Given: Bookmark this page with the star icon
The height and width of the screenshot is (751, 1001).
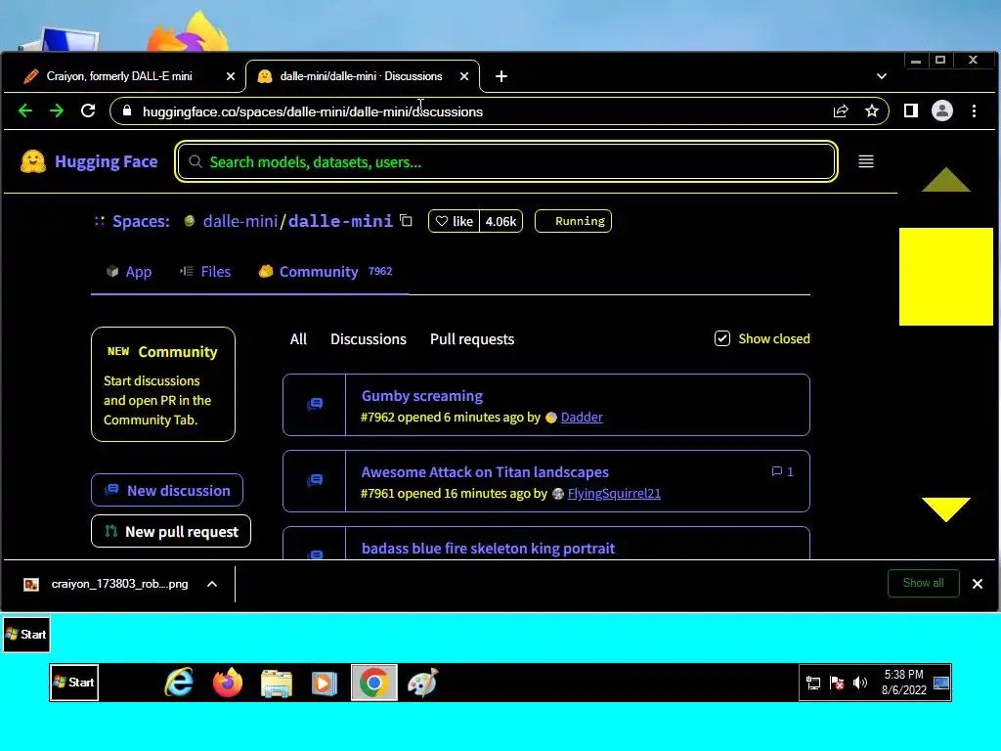Looking at the screenshot, I should tap(871, 111).
